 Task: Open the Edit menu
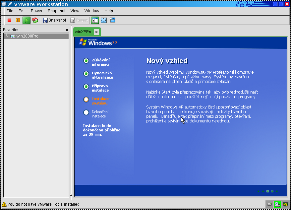point(22,11)
